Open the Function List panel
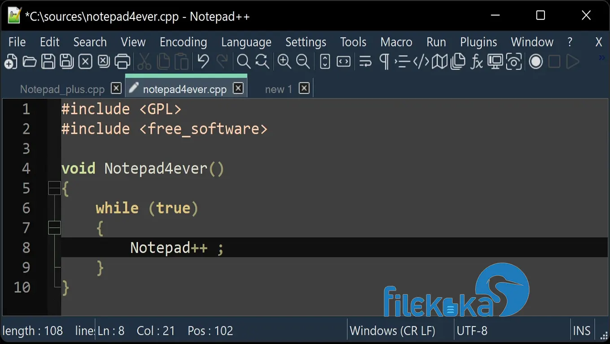Screen dimensions: 610x344 pyautogui.click(x=476, y=61)
